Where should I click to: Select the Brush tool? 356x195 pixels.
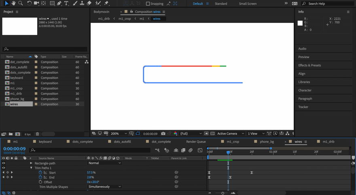75,3
